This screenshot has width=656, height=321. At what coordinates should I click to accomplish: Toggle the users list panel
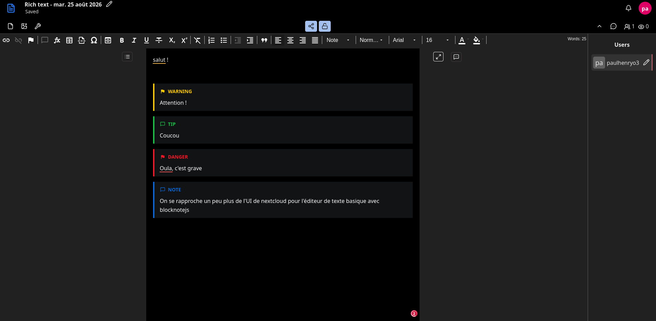pyautogui.click(x=629, y=26)
